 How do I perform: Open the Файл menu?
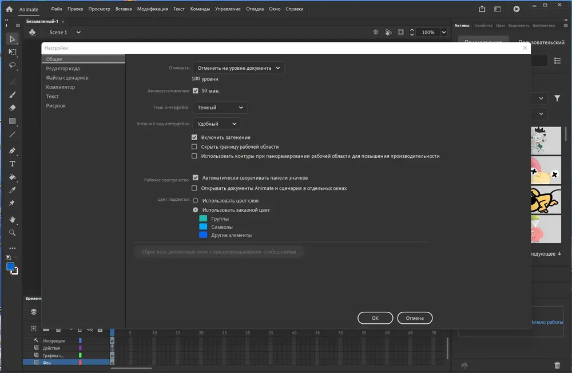click(57, 9)
